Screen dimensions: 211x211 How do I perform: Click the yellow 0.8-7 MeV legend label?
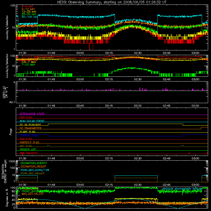coord(29,62)
